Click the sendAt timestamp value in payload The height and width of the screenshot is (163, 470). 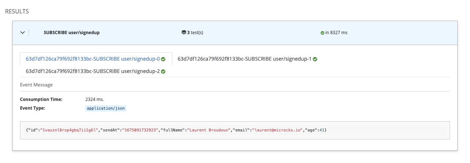coord(140,130)
